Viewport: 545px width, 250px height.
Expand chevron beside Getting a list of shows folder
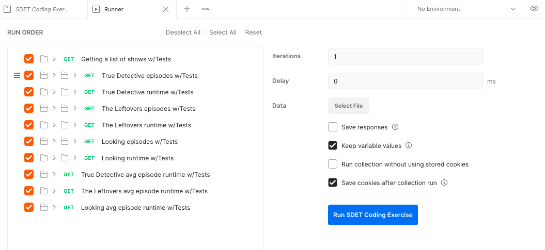tap(54, 59)
